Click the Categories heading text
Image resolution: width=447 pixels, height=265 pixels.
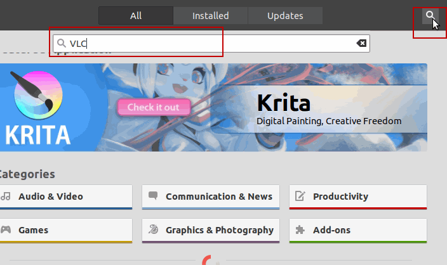coord(27,174)
